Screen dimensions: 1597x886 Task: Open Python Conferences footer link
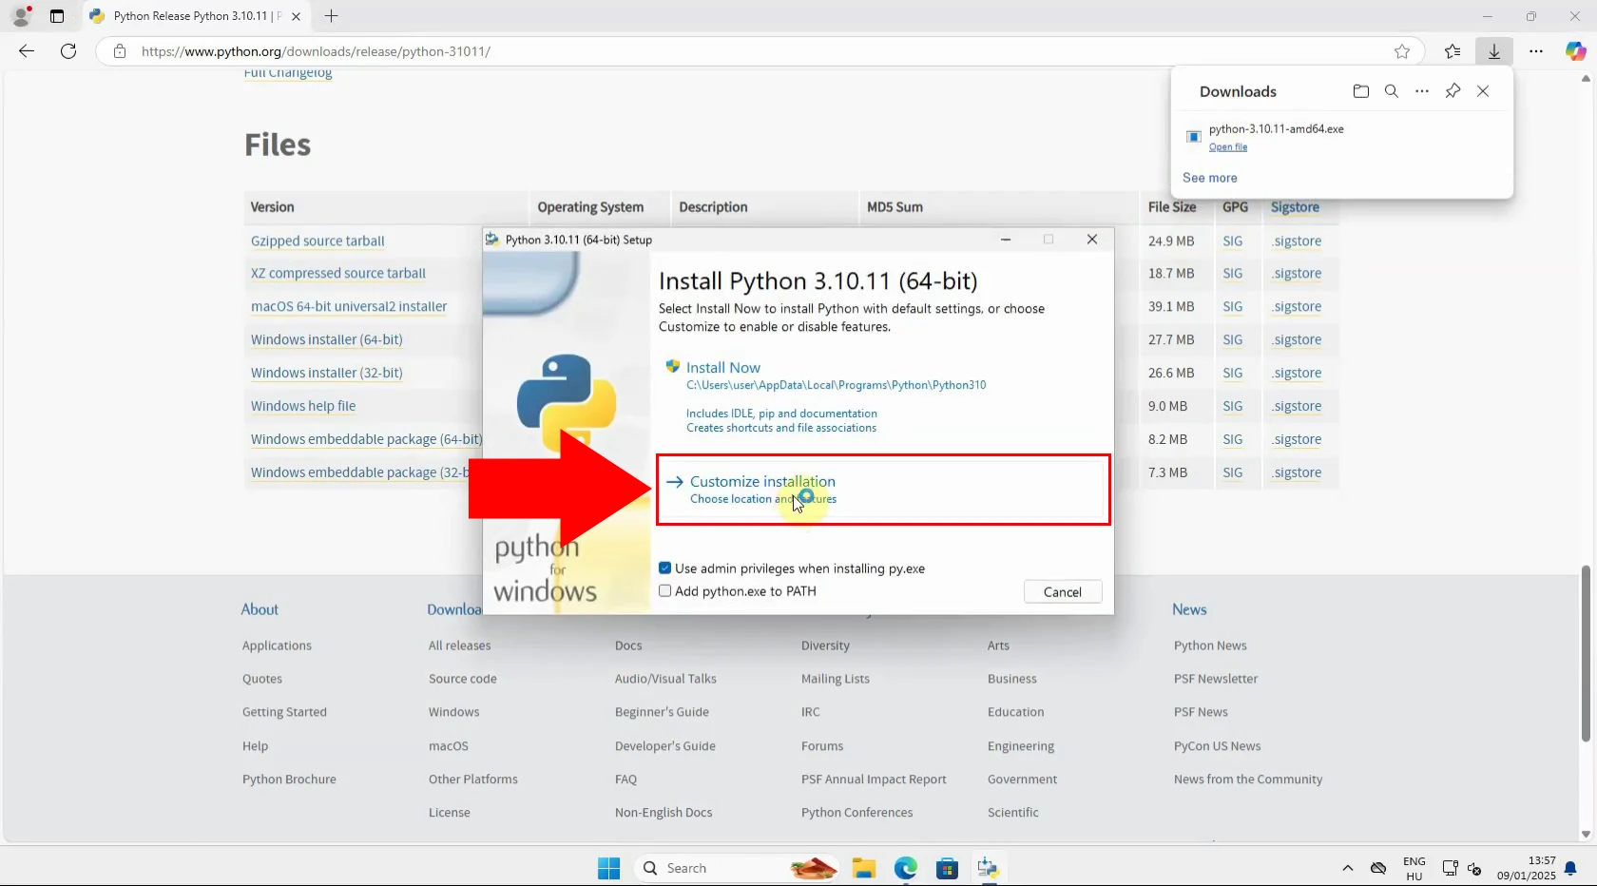click(856, 813)
